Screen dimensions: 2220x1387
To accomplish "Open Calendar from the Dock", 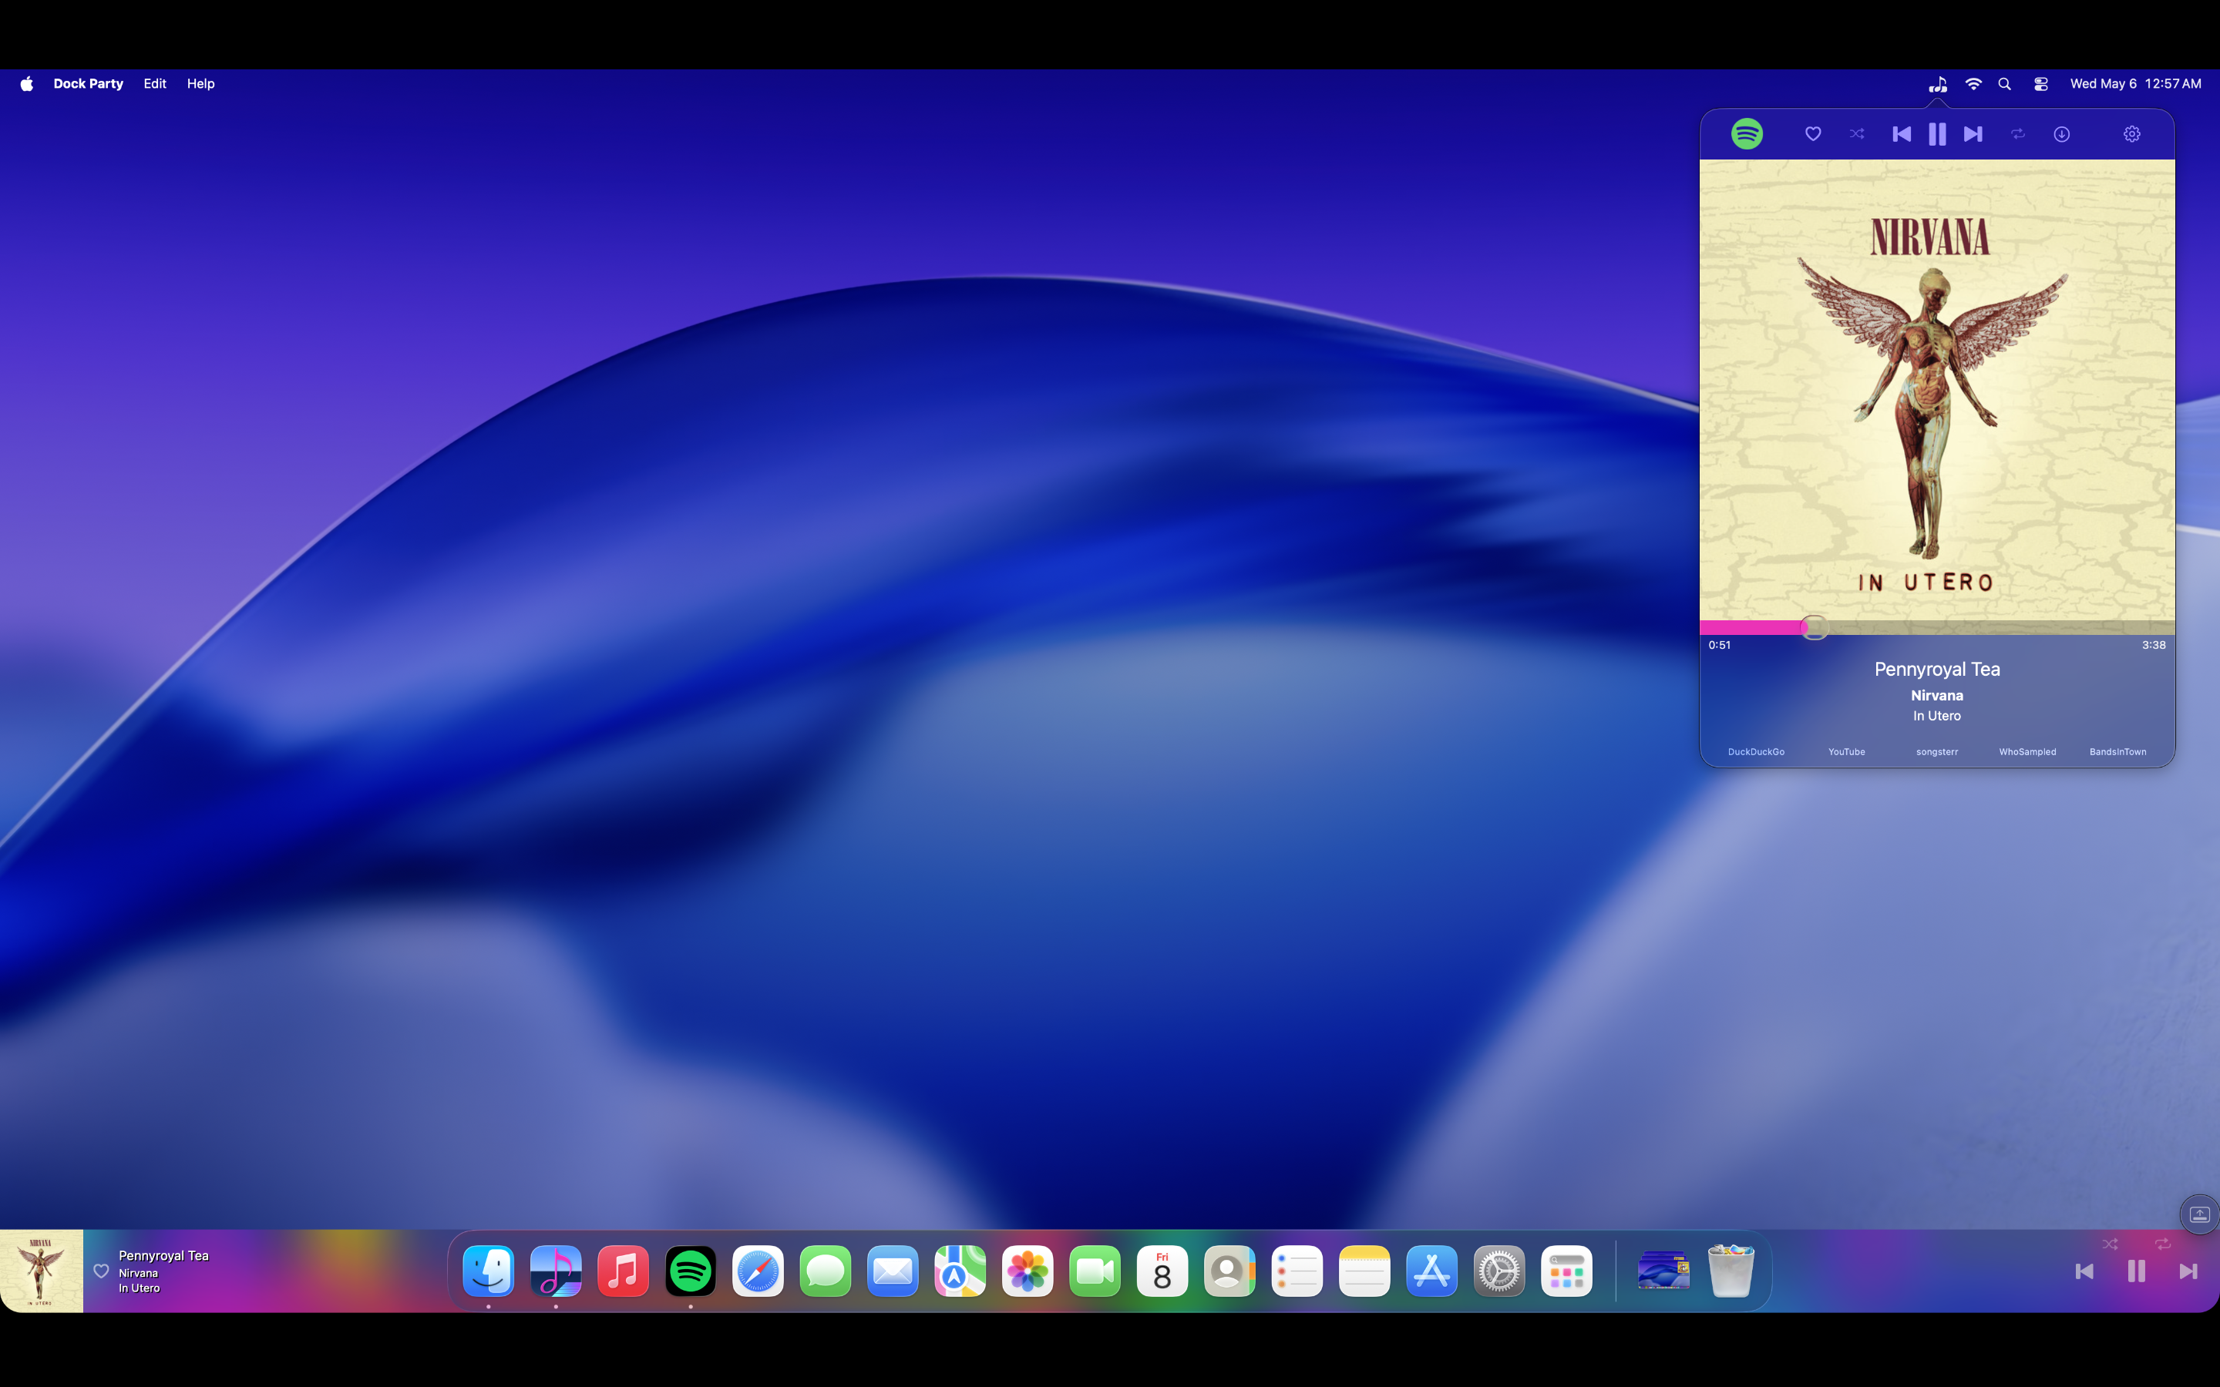I will click(1162, 1271).
